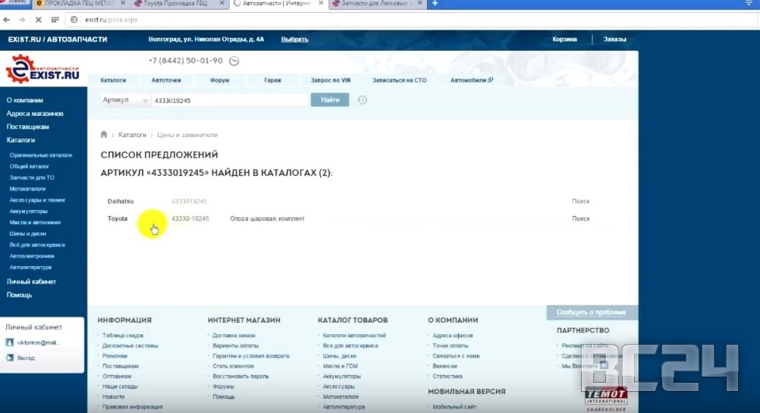The width and height of the screenshot is (760, 413).
Task: Click Сообщить о проблеме button
Action: 591,312
